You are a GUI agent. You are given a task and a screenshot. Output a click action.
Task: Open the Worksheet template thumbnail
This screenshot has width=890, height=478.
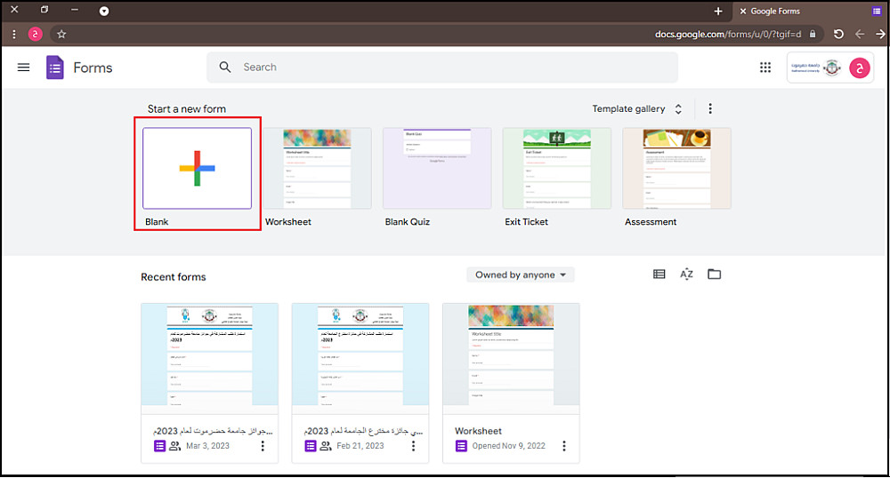(317, 168)
